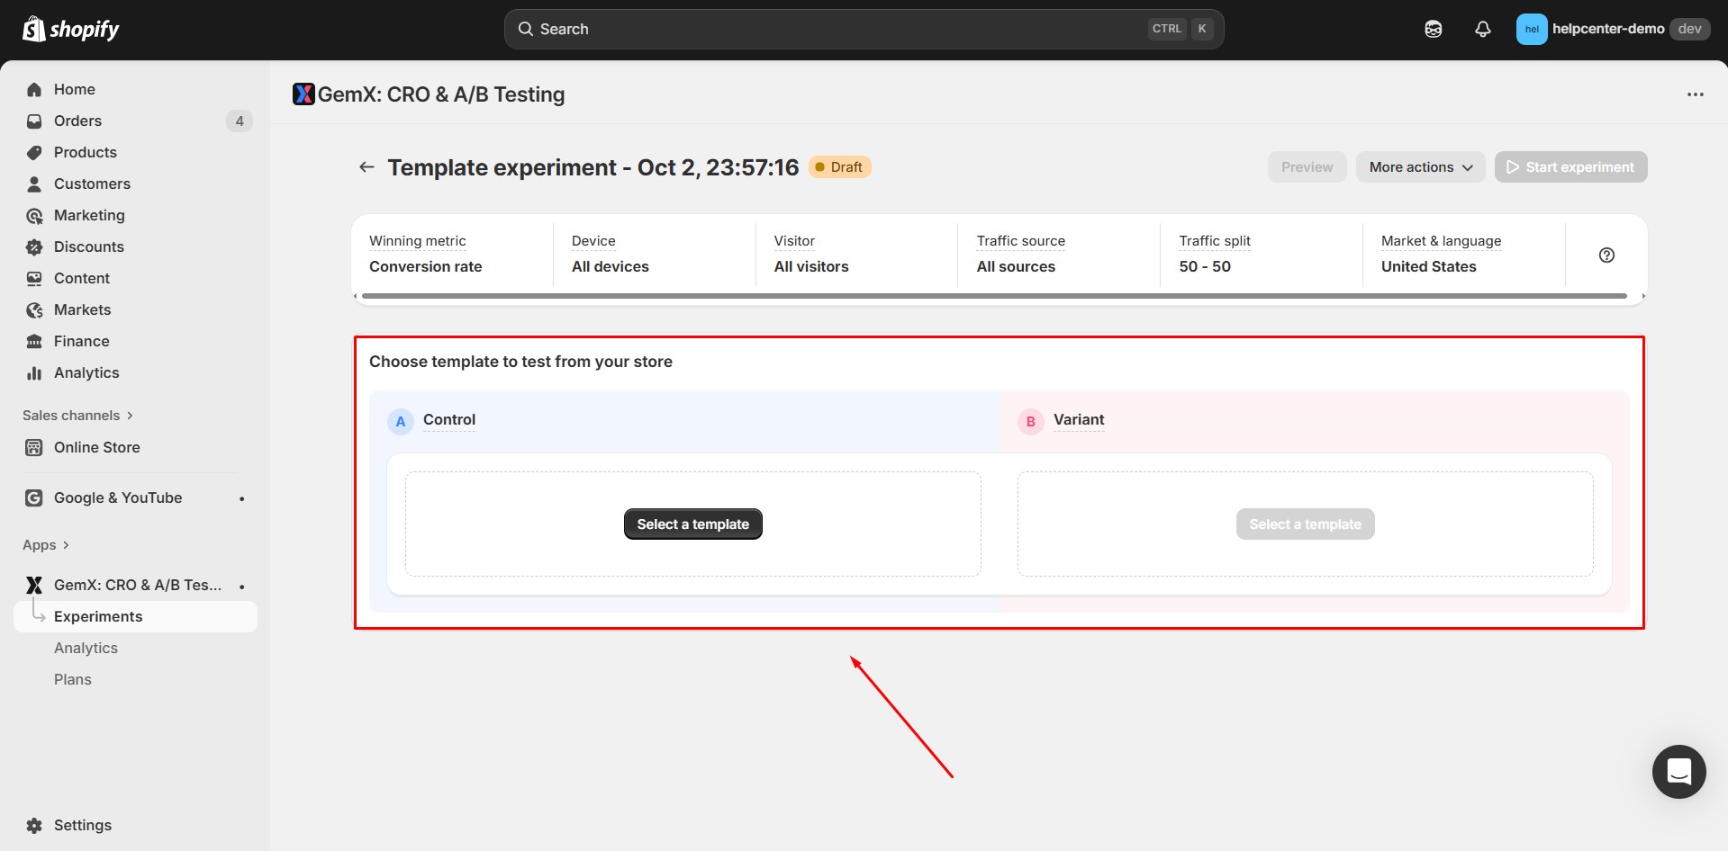Open the Plans subpage under GemX
Viewport: 1728px width, 851px height.
73,679
